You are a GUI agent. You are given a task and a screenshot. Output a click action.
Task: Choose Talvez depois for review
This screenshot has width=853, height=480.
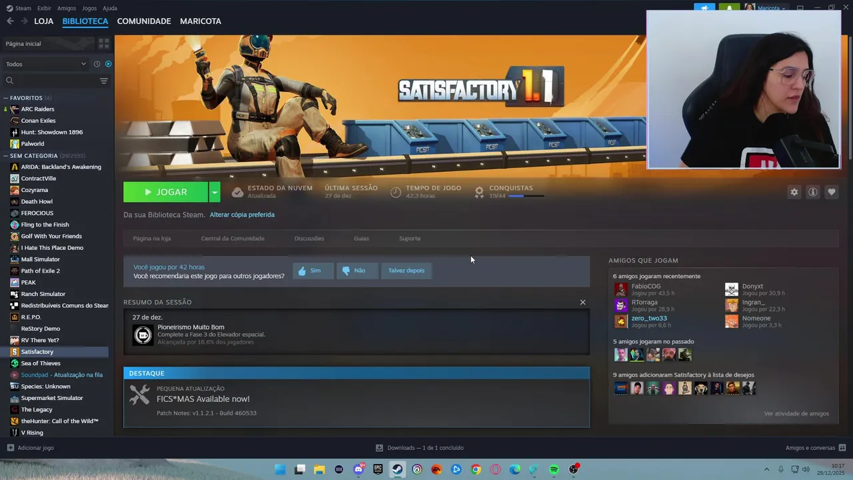tap(407, 271)
